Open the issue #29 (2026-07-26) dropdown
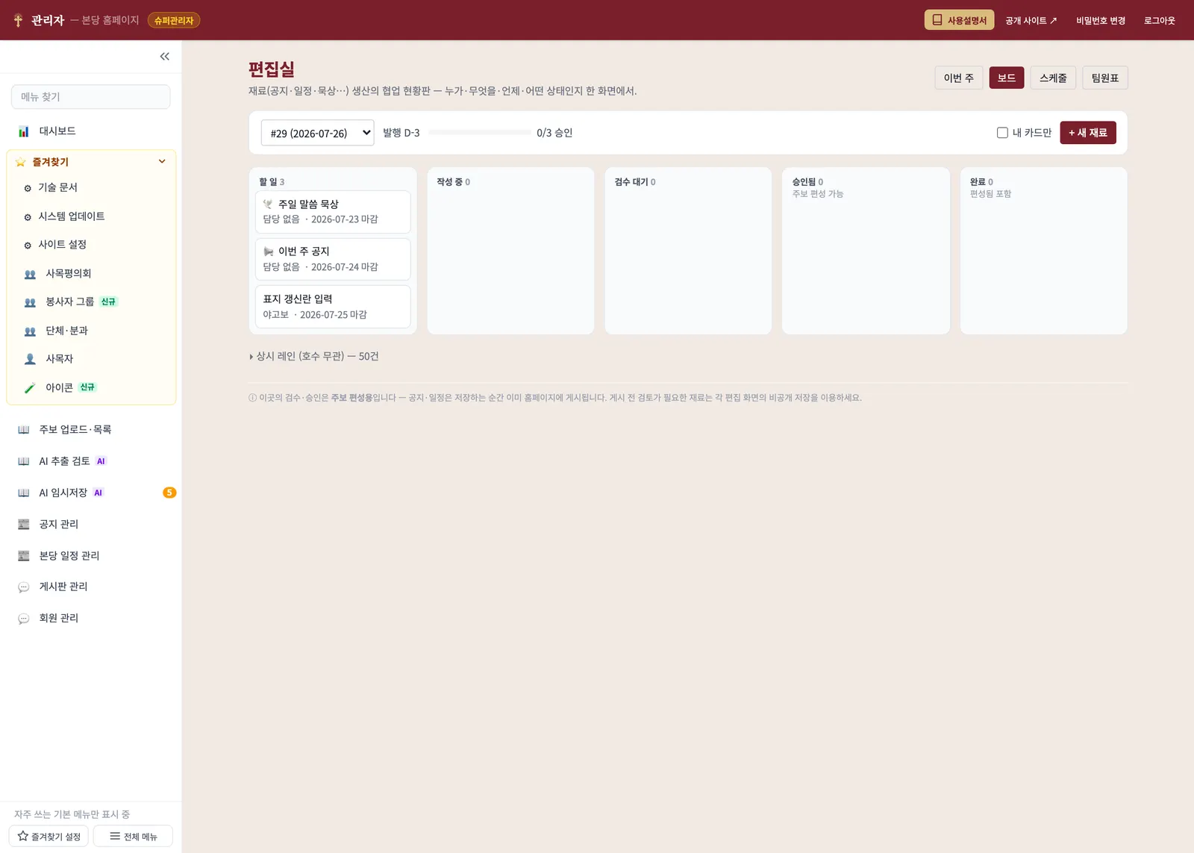 tap(318, 133)
